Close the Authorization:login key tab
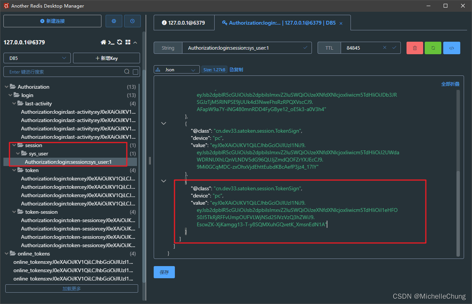 (341, 23)
